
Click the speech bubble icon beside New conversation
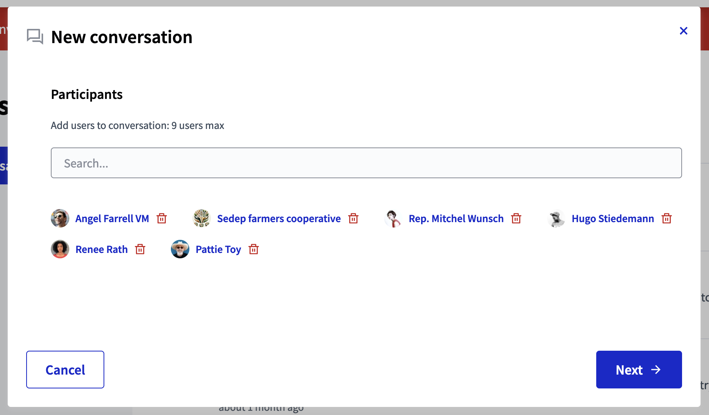click(35, 36)
